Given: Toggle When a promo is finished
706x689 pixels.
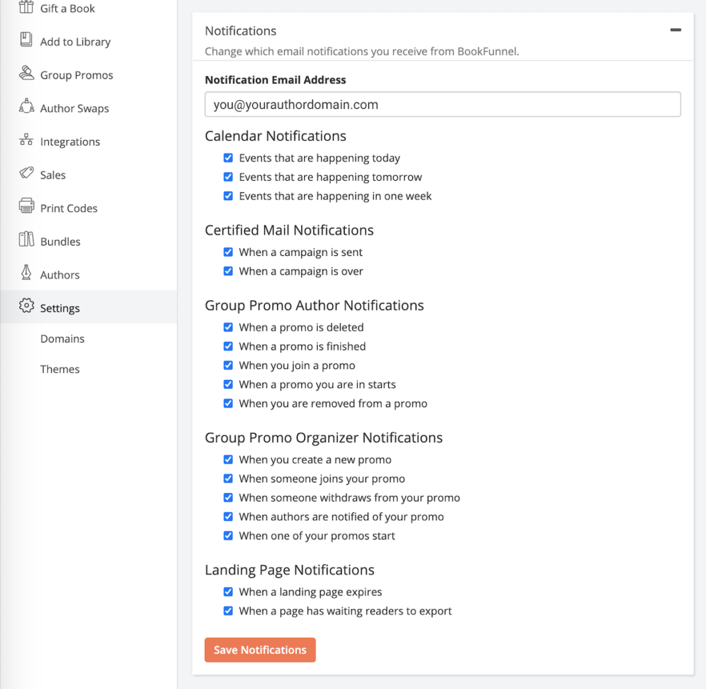Looking at the screenshot, I should coord(228,346).
